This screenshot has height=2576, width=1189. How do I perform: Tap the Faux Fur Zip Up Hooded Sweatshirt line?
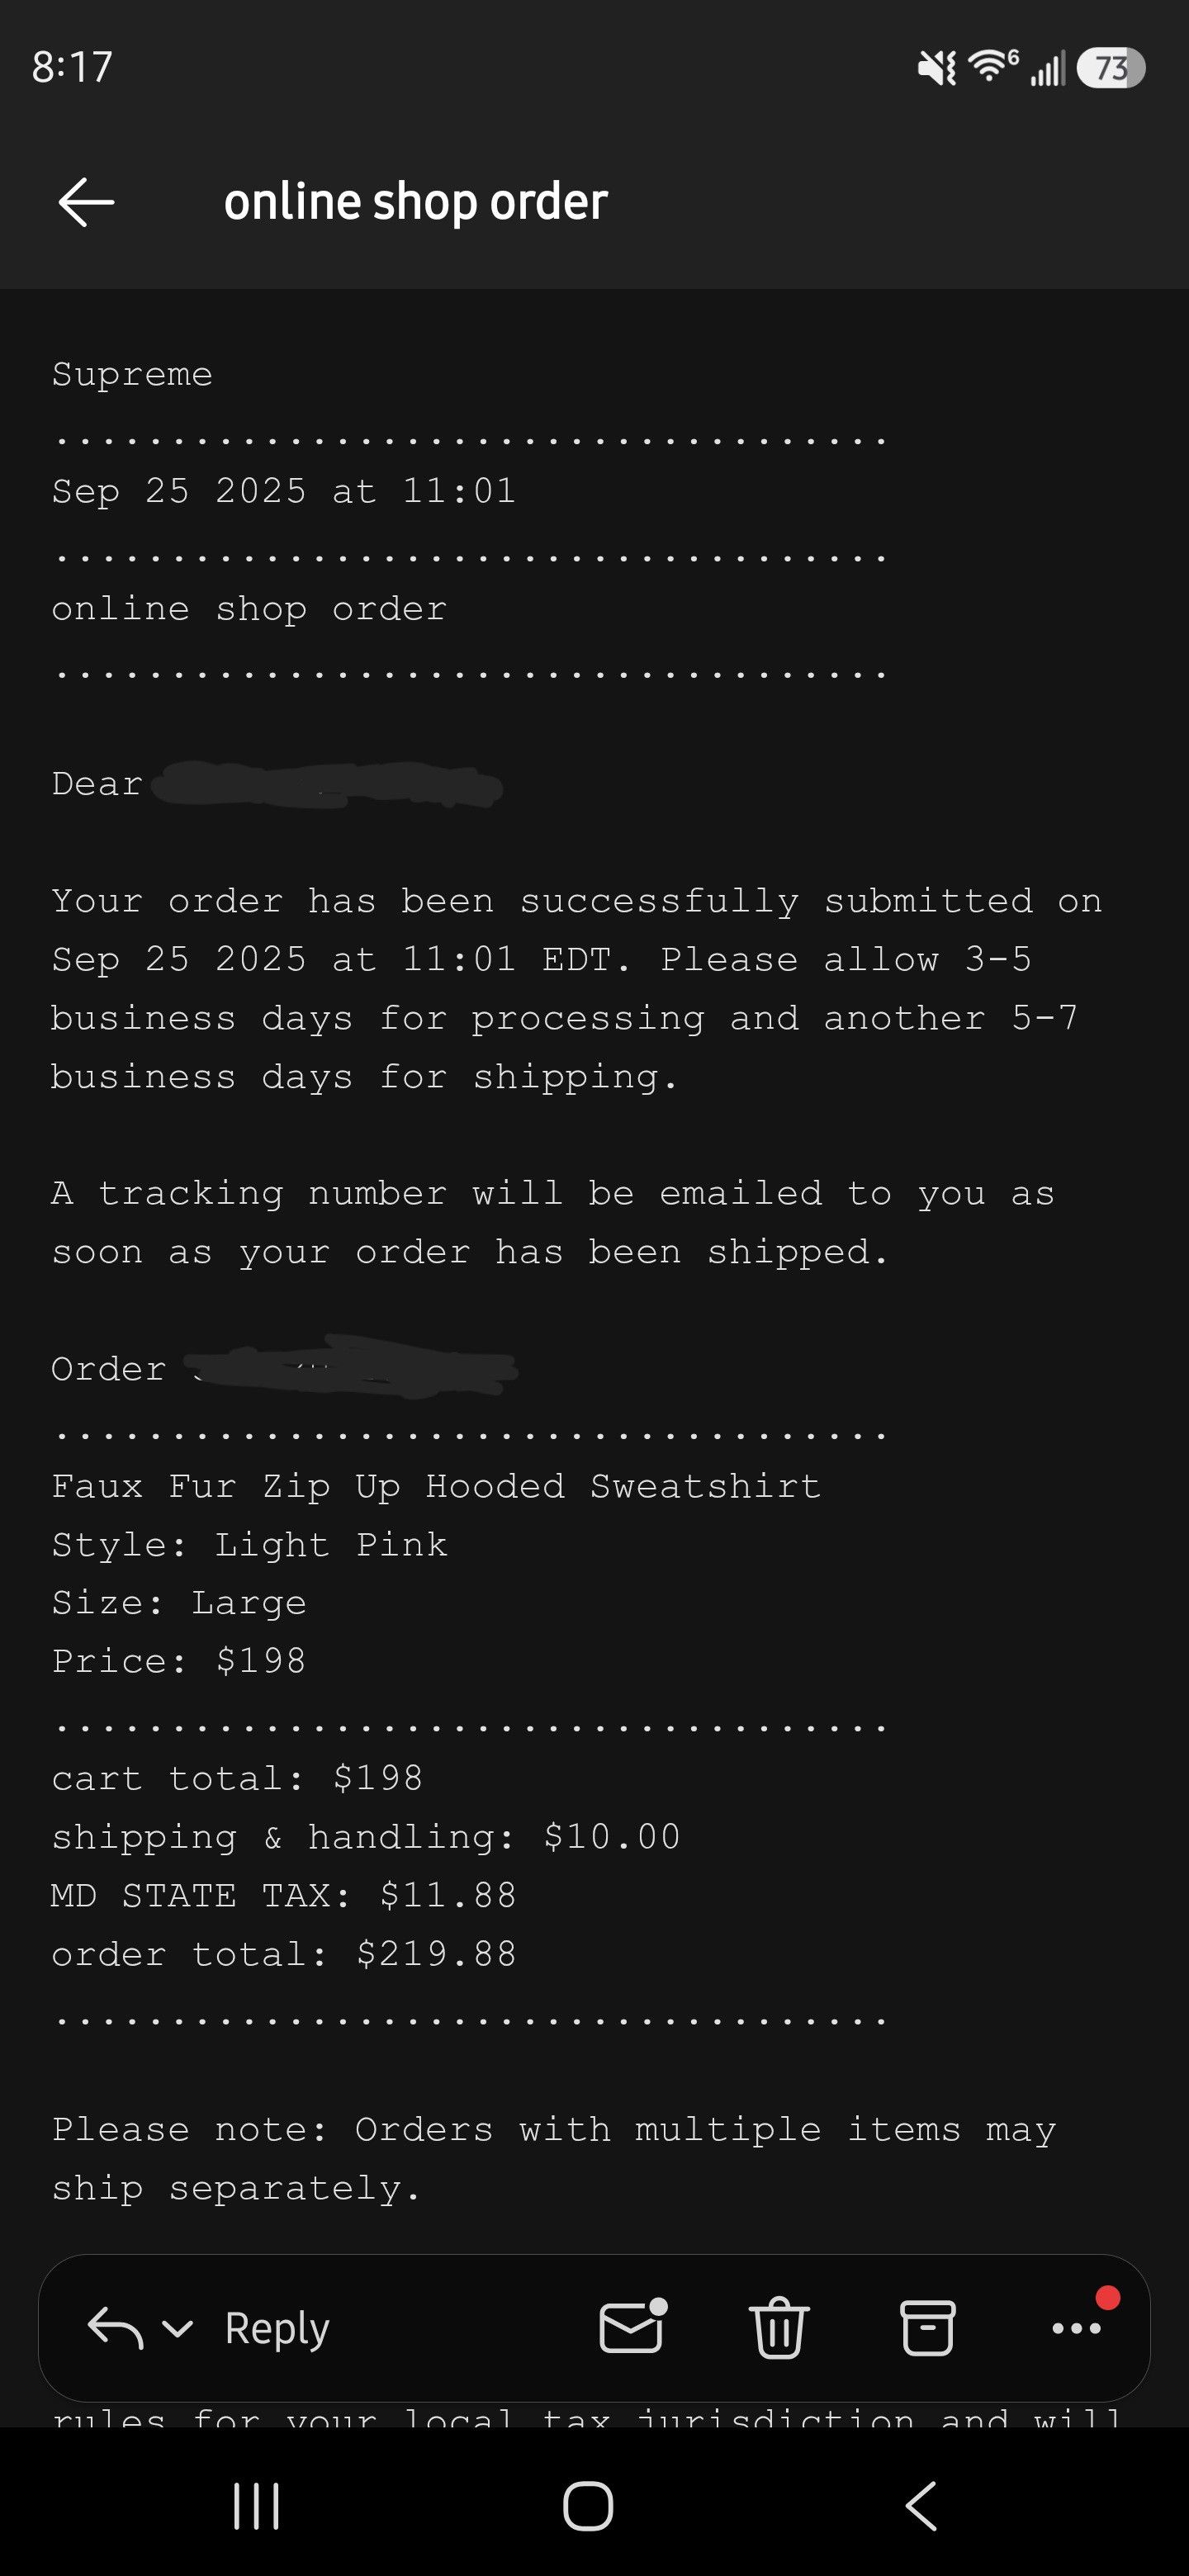coord(437,1487)
